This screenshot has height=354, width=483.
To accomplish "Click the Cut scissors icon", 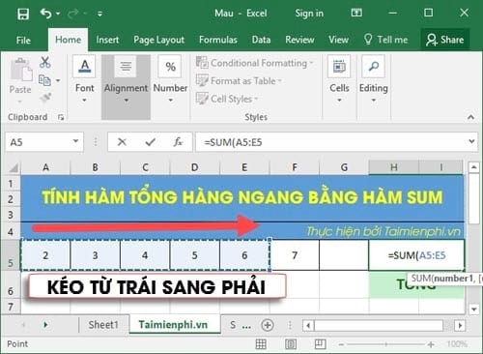I will pos(45,62).
